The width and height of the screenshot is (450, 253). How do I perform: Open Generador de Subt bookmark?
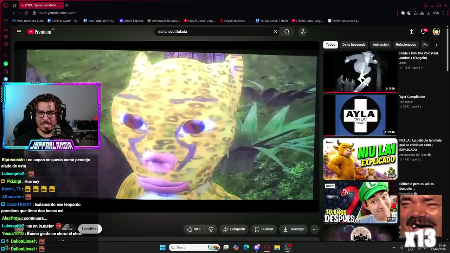pyautogui.click(x=163, y=21)
